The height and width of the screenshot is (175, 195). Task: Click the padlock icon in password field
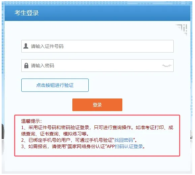[x=26, y=66]
